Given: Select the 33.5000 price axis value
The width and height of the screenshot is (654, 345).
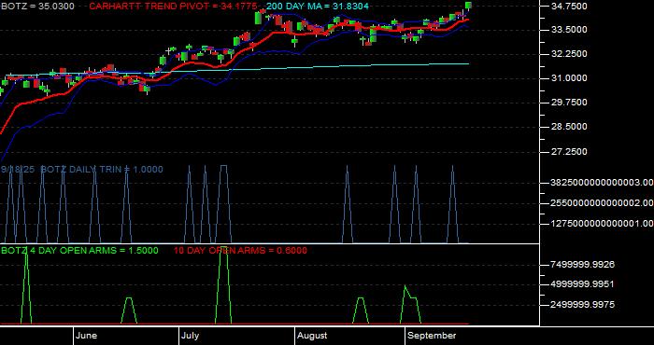Looking at the screenshot, I should coord(569,30).
